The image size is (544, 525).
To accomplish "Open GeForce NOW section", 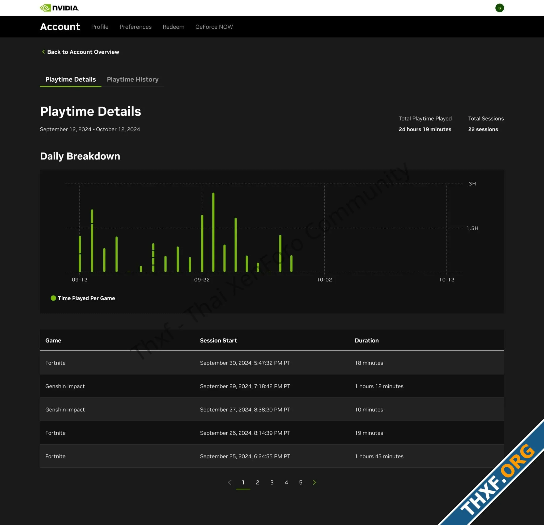I will [x=214, y=27].
